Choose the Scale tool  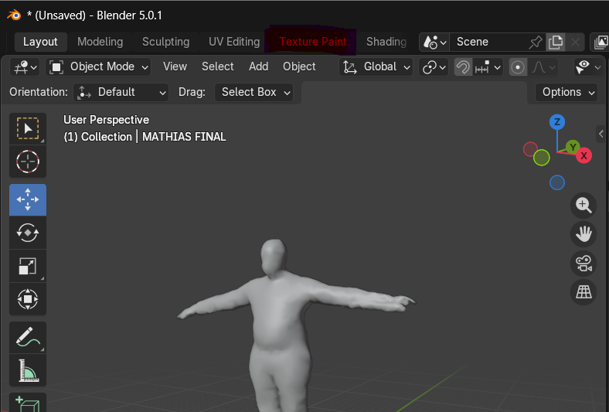(28, 265)
